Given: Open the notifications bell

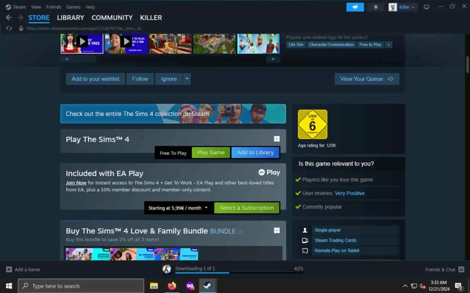Looking at the screenshot, I should tap(376, 7).
